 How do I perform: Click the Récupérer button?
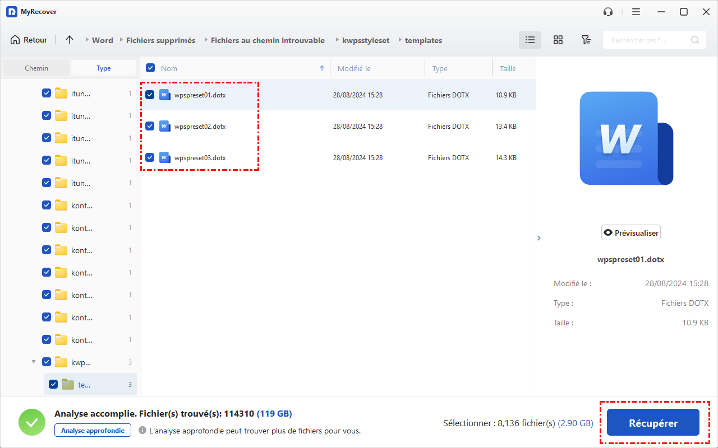tap(653, 423)
